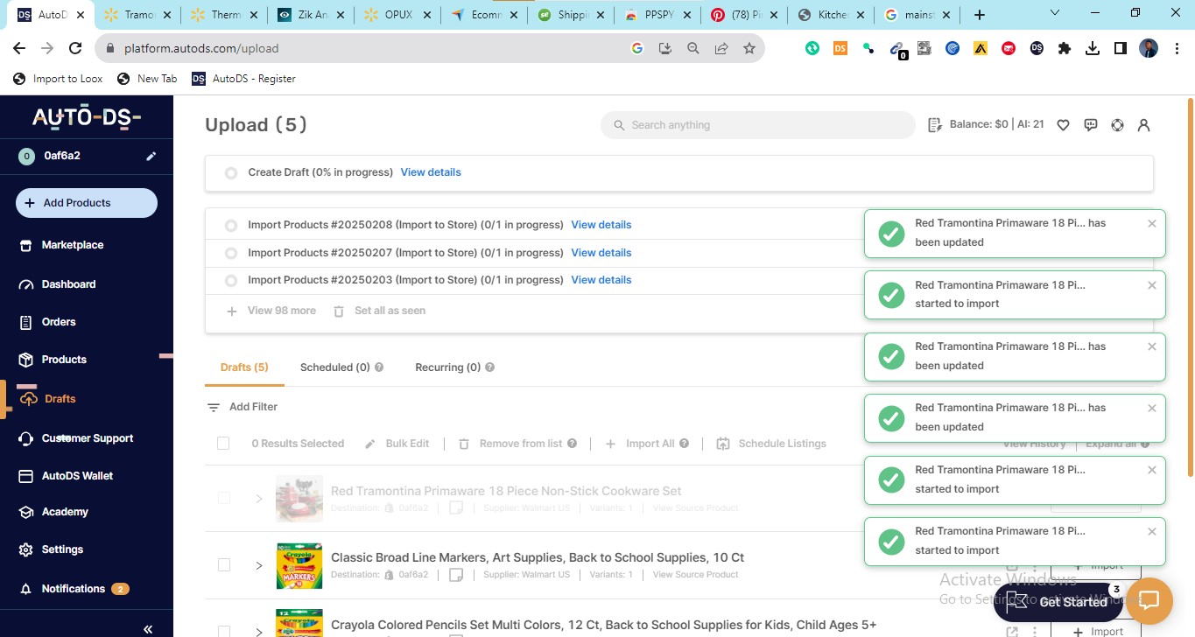The image size is (1195, 637).
Task: Bookmark this page with star icon
Action: click(x=749, y=49)
